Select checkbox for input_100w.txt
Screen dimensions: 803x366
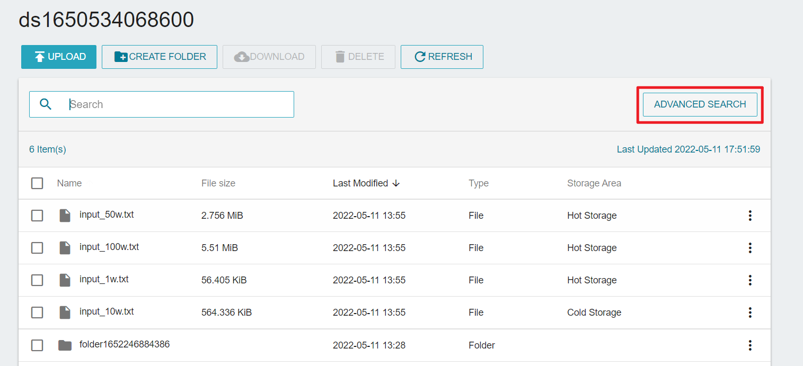(37, 248)
